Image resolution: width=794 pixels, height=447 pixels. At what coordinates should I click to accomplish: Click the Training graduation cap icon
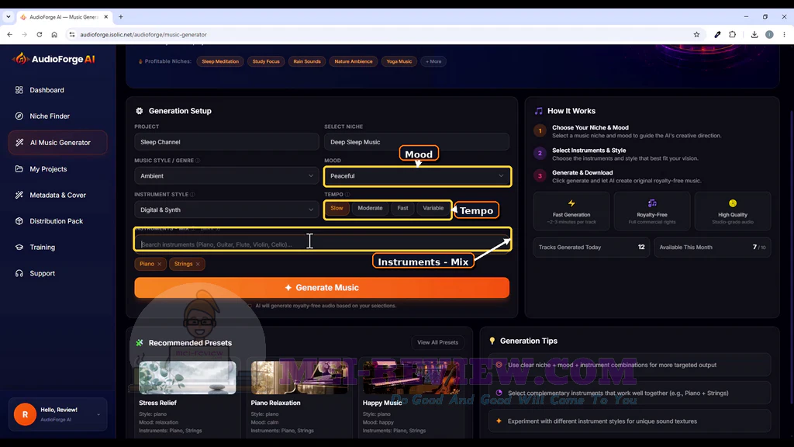point(19,248)
